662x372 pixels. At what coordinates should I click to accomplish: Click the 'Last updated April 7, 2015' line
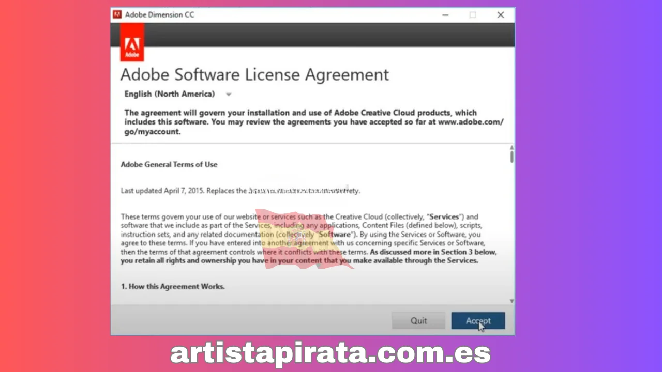(x=240, y=191)
